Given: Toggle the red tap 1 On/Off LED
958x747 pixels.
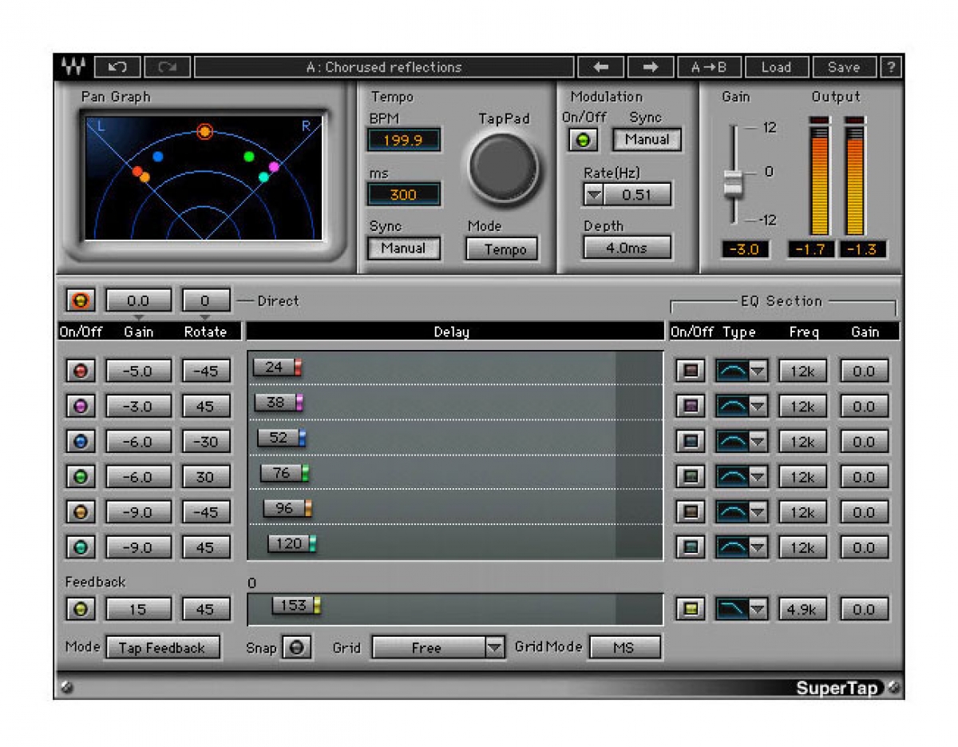Looking at the screenshot, I should click(x=81, y=371).
